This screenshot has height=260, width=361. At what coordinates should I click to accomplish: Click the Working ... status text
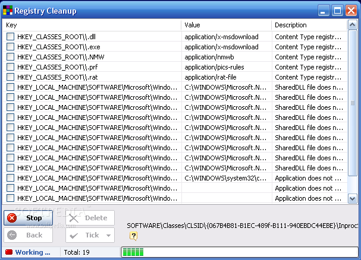(x=33, y=252)
